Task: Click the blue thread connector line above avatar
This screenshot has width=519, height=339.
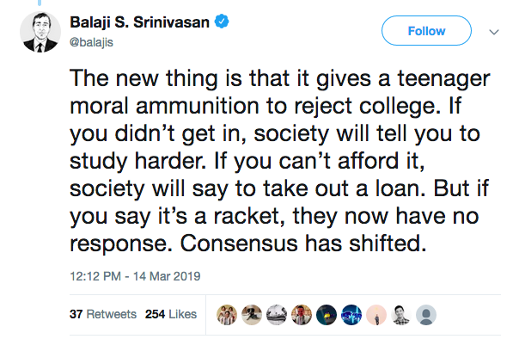Action: click(x=40, y=3)
